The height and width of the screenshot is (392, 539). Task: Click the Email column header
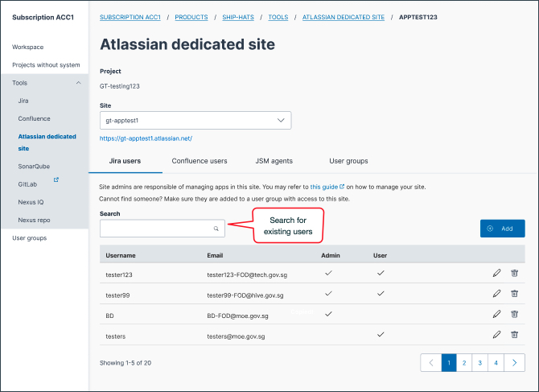tap(215, 255)
